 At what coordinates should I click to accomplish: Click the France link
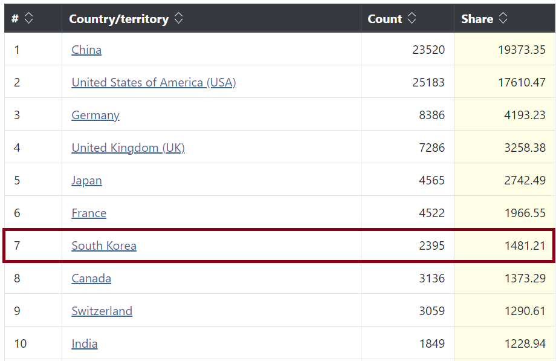click(89, 213)
